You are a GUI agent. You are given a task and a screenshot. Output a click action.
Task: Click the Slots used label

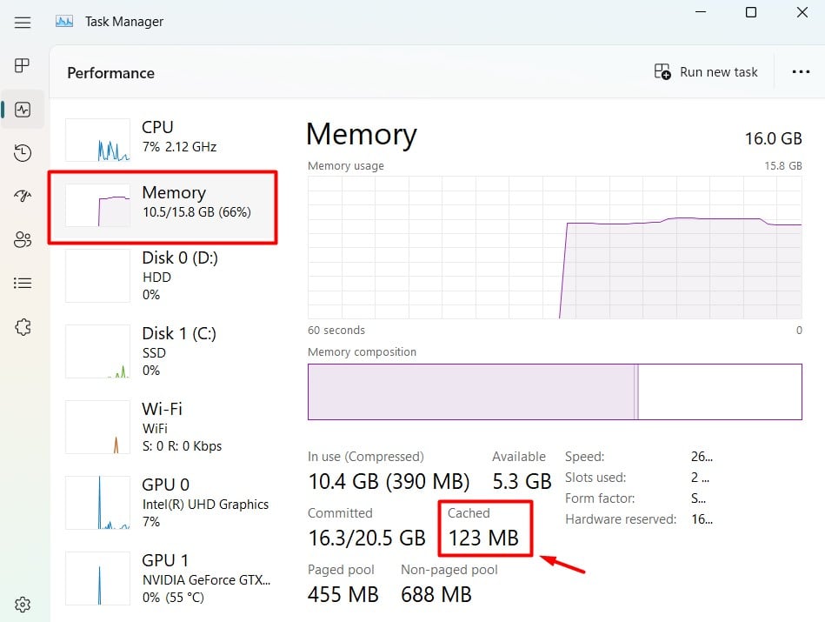(595, 478)
